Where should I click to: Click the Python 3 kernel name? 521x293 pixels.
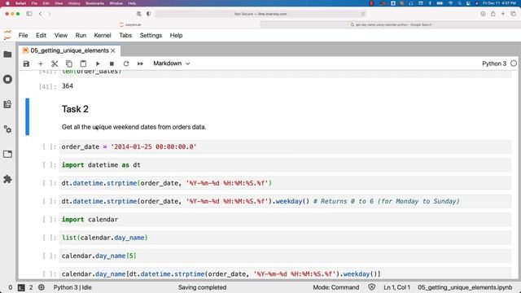494,63
